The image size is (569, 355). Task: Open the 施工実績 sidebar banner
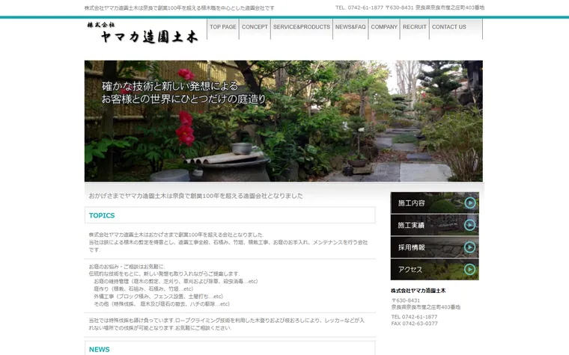click(434, 225)
